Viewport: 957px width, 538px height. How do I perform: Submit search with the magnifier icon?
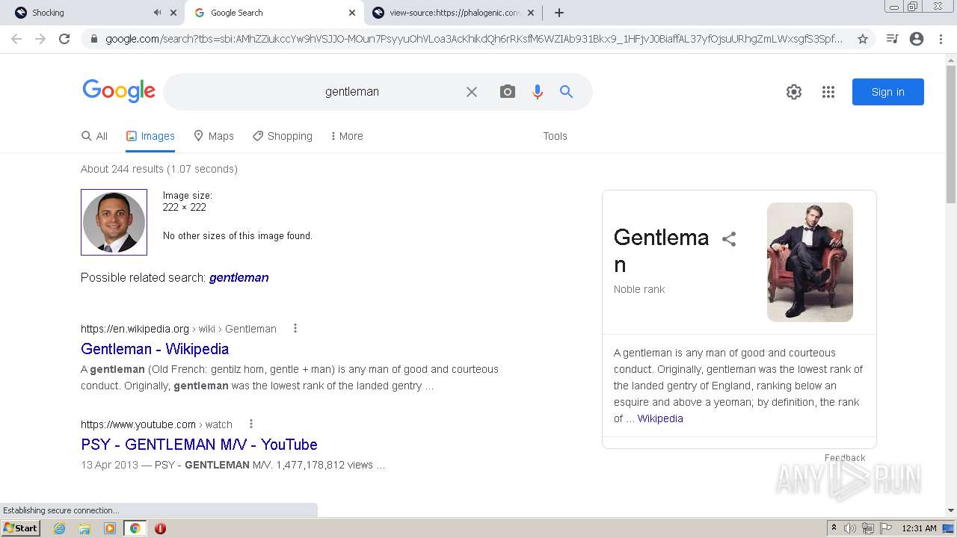[x=567, y=92]
